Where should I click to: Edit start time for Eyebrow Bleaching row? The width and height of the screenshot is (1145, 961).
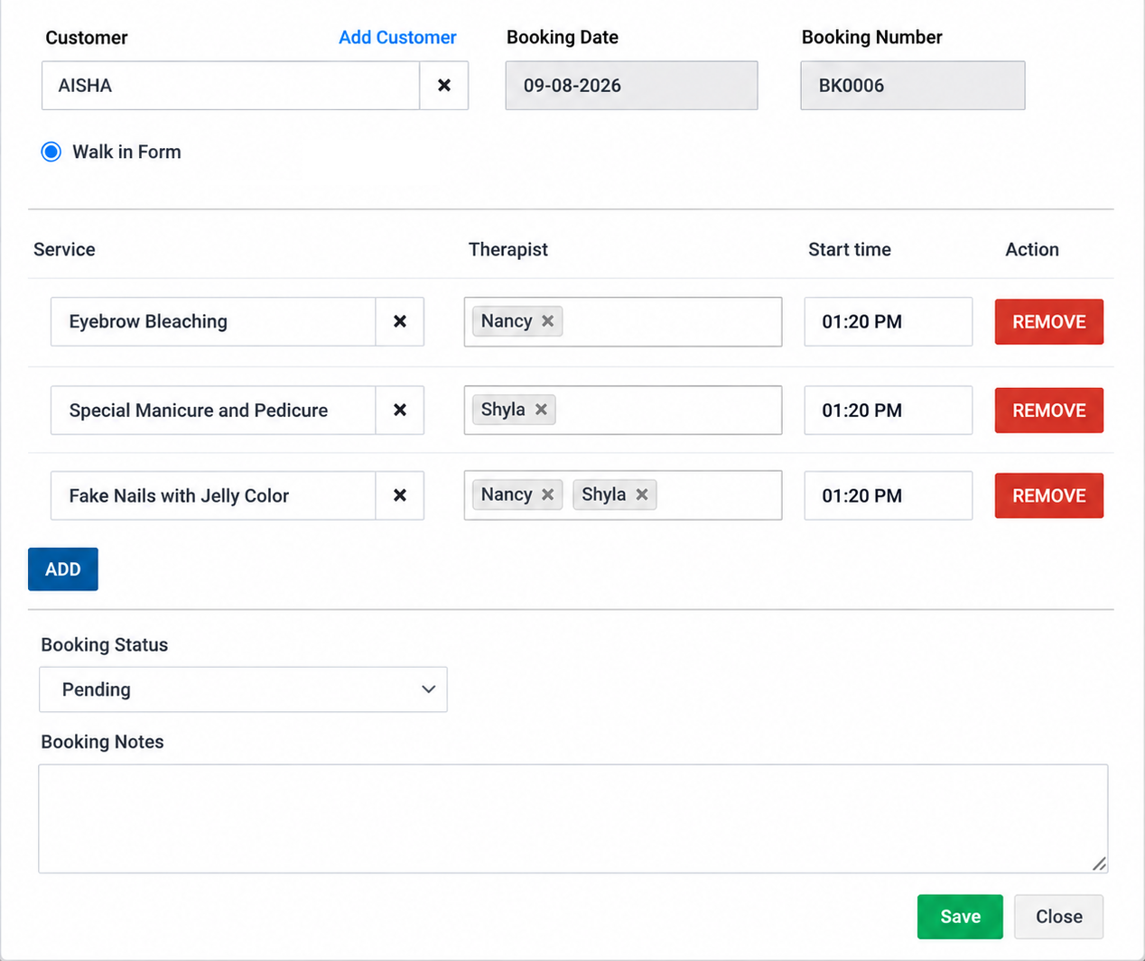(x=889, y=321)
